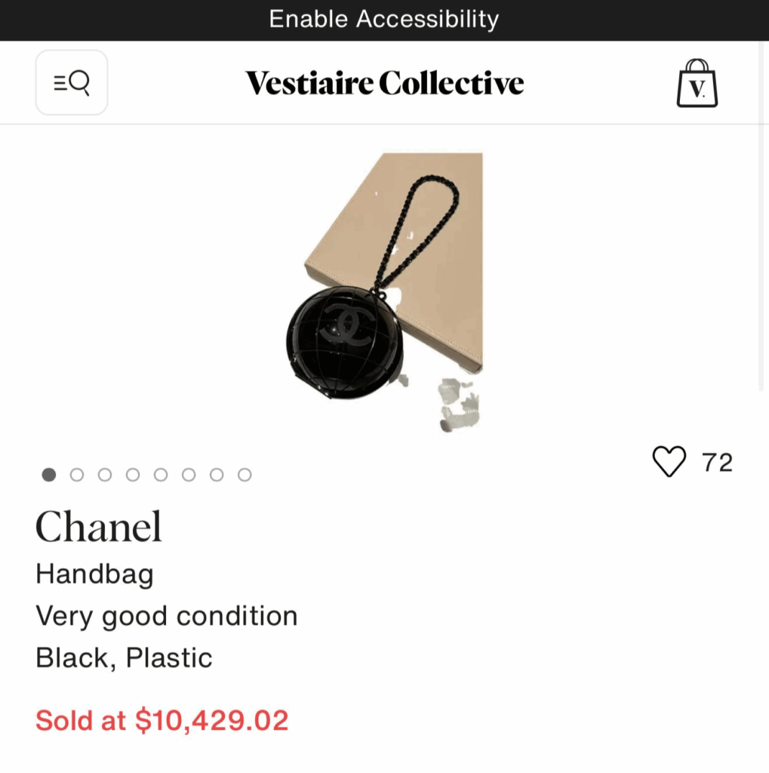Go to the last carousel dot
Viewport: 769px width, 773px height.
(x=245, y=475)
